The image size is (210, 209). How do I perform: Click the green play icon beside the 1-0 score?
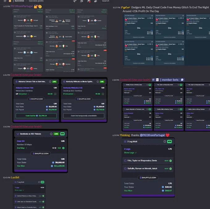[63, 148]
